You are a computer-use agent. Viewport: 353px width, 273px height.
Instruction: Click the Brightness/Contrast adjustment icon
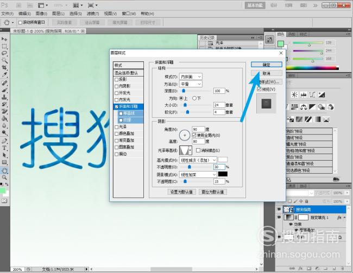point(294,94)
